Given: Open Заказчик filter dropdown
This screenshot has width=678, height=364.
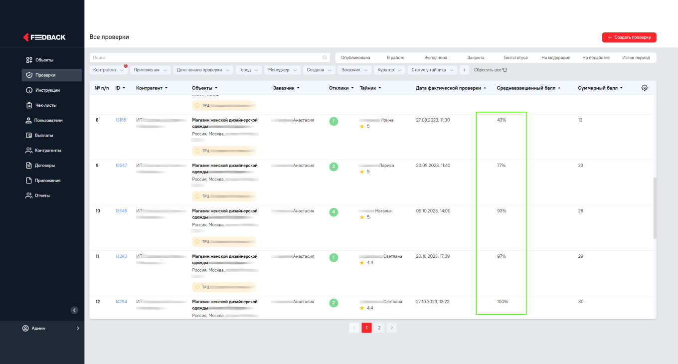Looking at the screenshot, I should point(355,70).
